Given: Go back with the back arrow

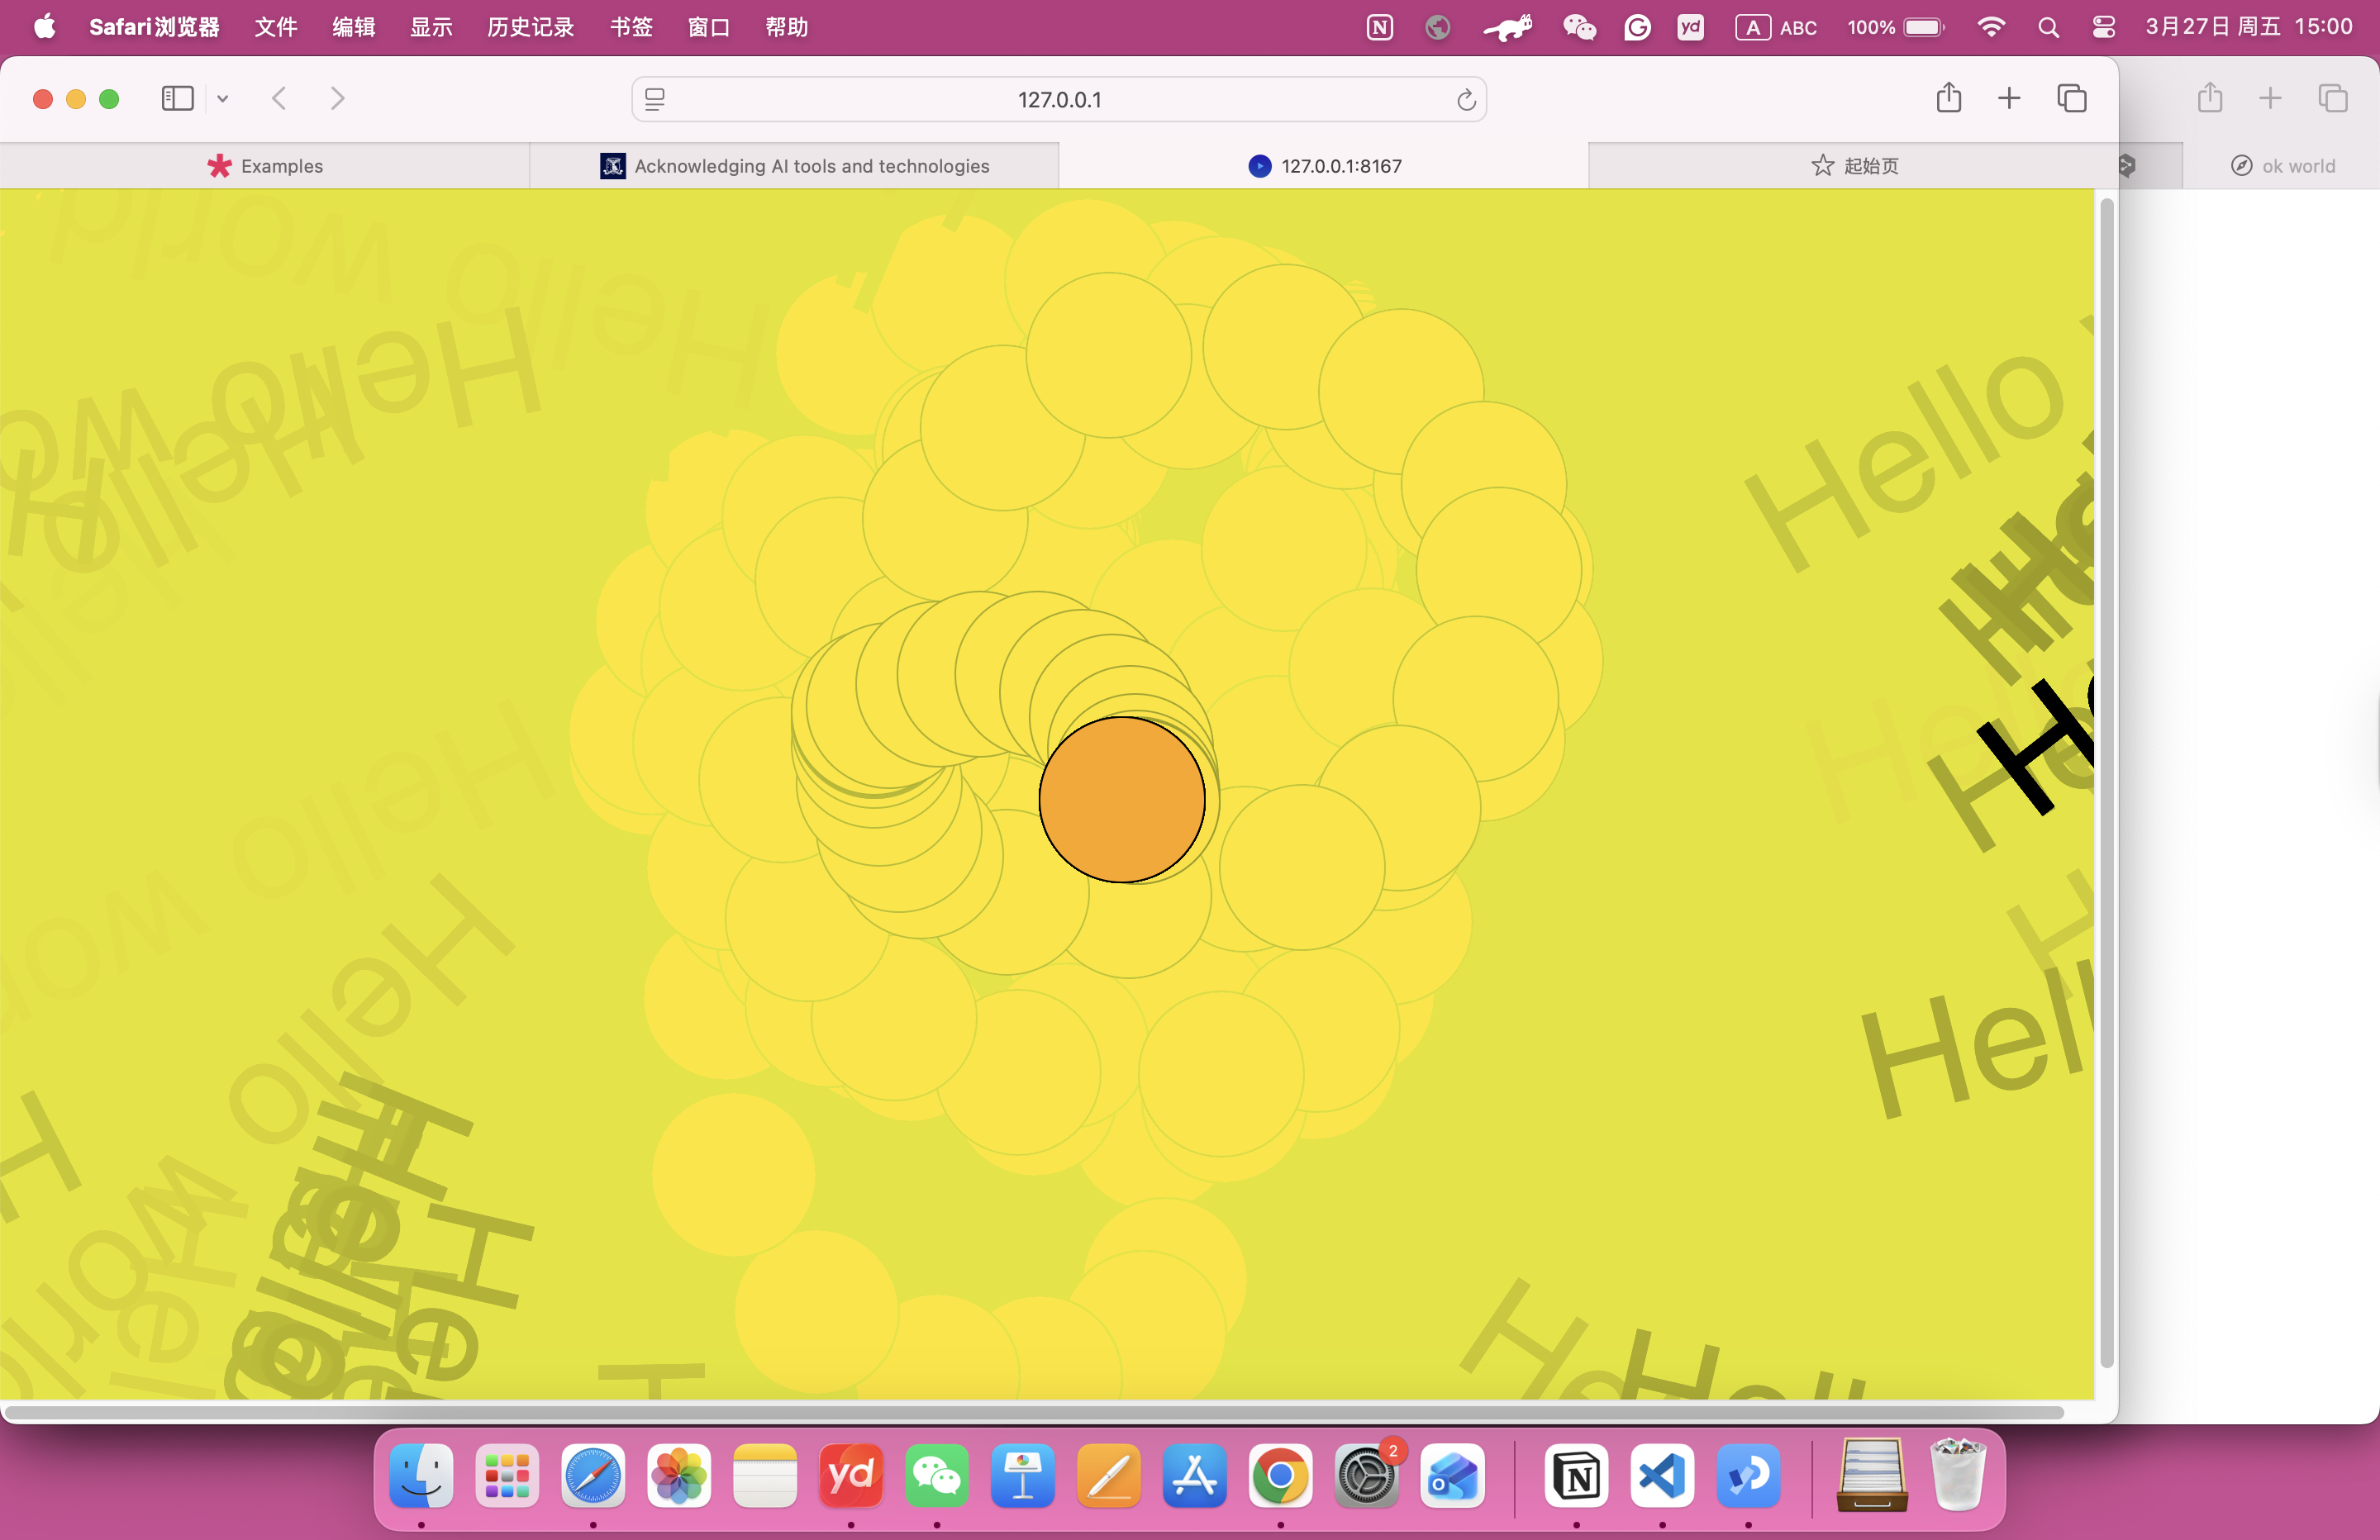Looking at the screenshot, I should (280, 98).
